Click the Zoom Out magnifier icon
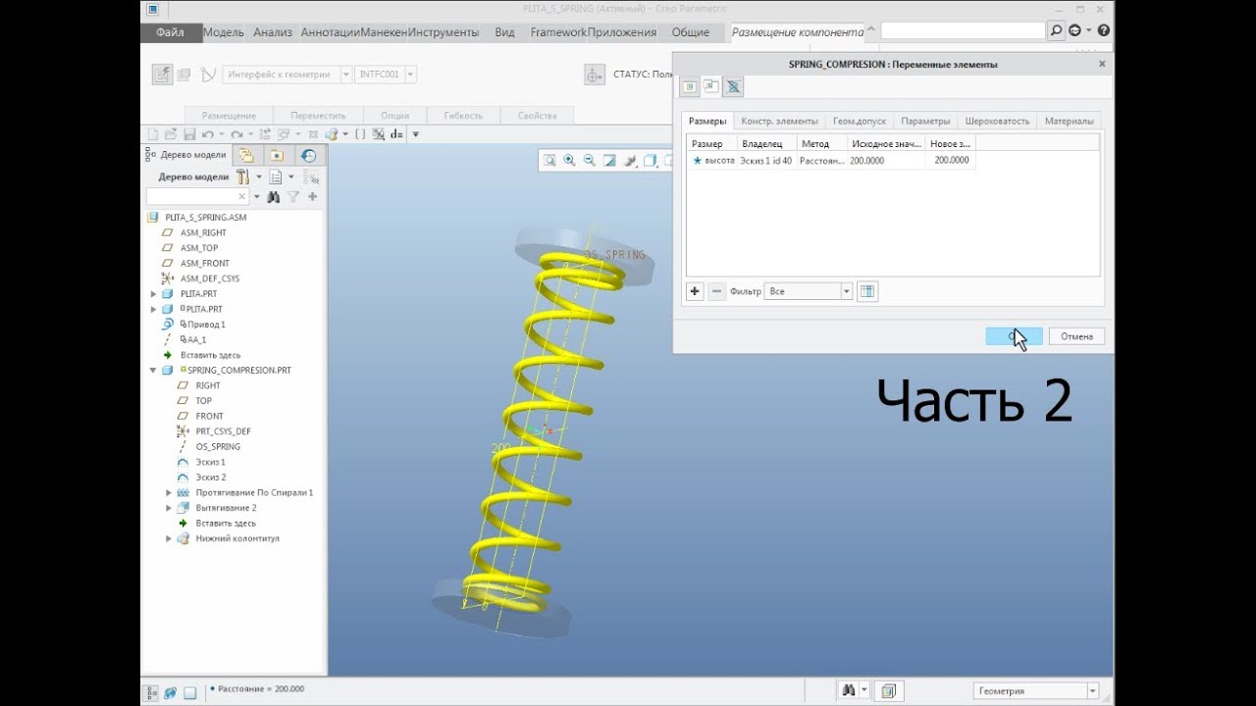 (589, 161)
